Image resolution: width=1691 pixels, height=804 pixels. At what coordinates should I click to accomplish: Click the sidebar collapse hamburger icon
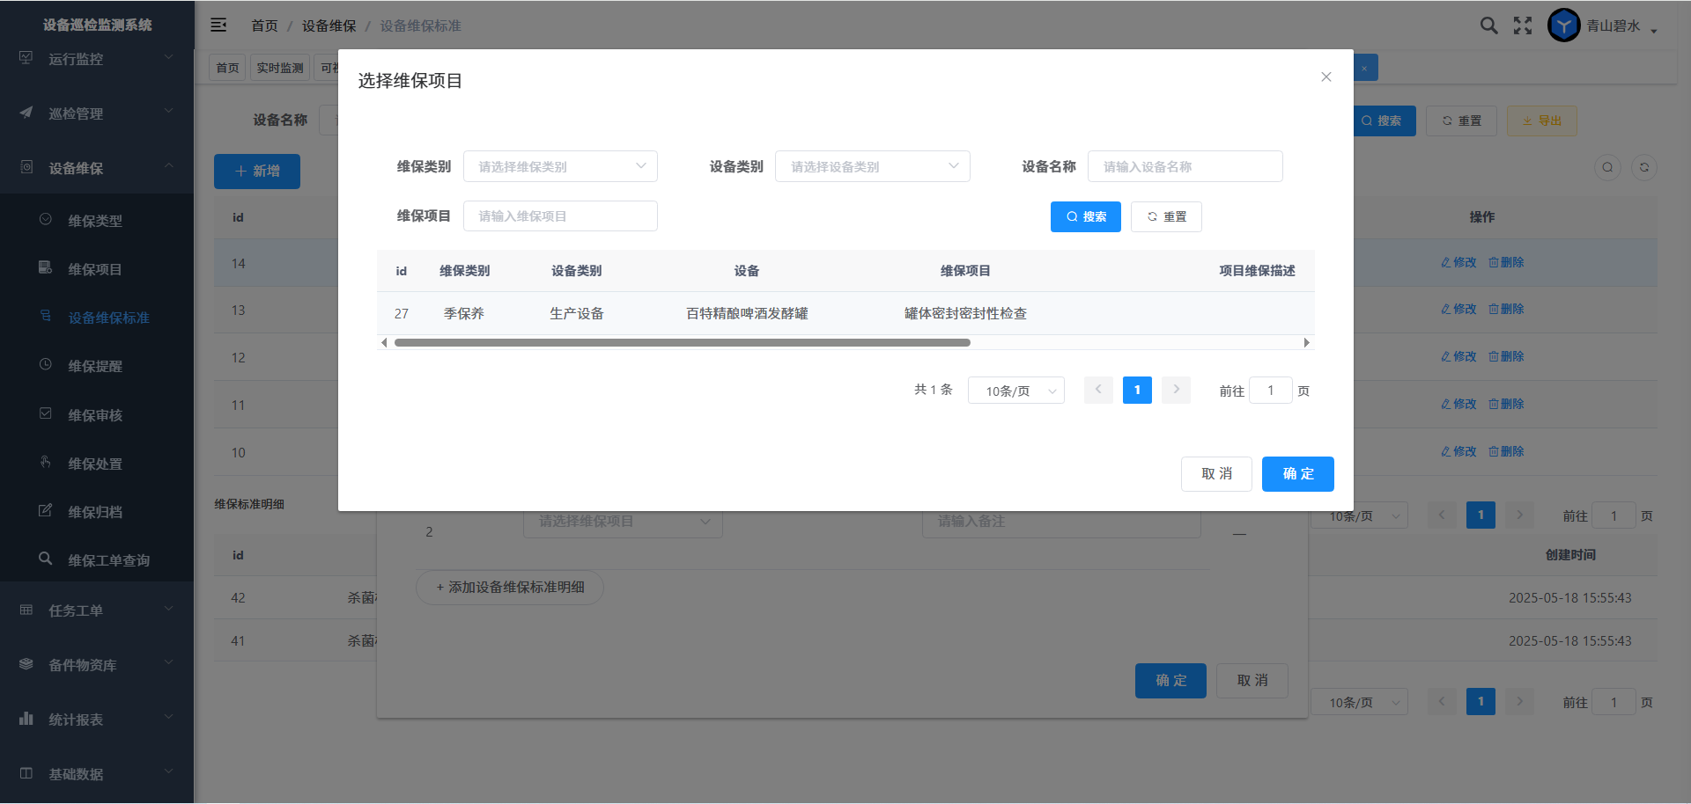coord(218,26)
